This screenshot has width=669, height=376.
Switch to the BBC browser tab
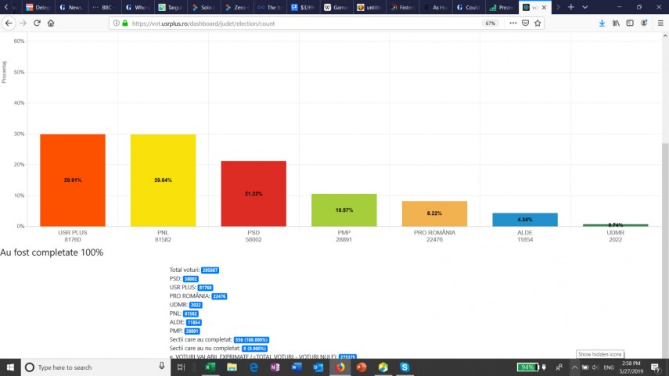(102, 7)
